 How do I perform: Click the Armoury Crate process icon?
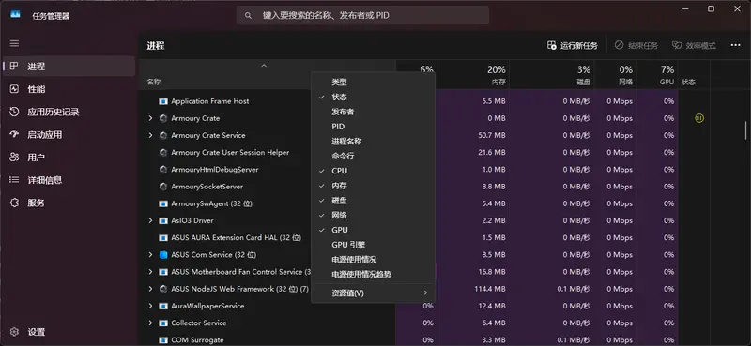pos(163,118)
